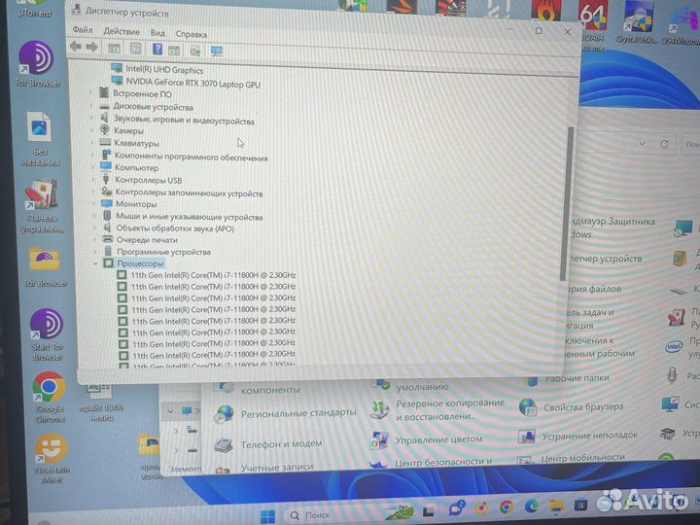The height and width of the screenshot is (525, 700).
Task: Open Управление цветом control panel link
Action: coord(438,439)
